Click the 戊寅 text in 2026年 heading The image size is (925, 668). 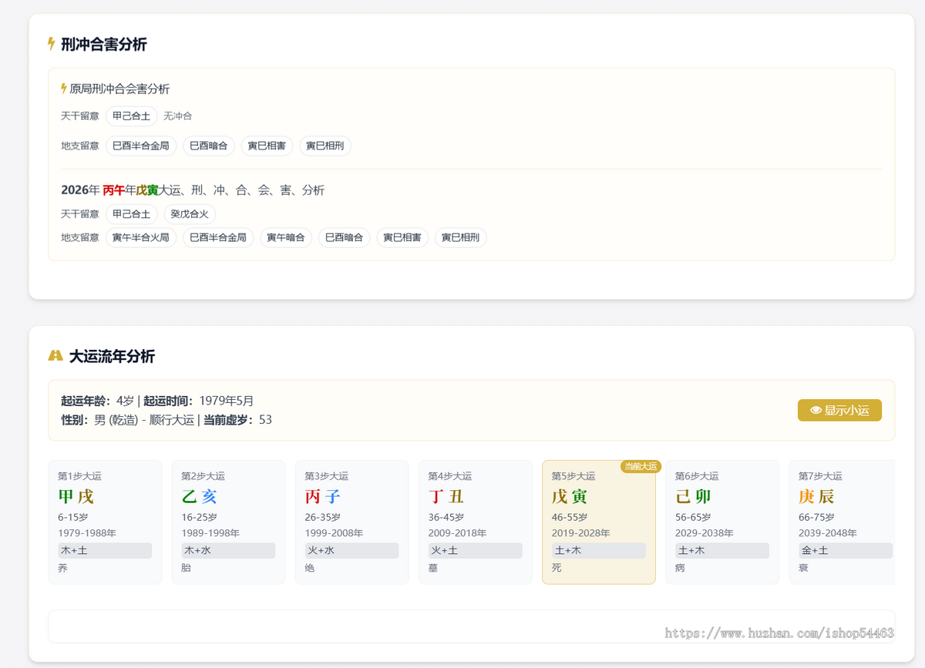click(x=147, y=190)
